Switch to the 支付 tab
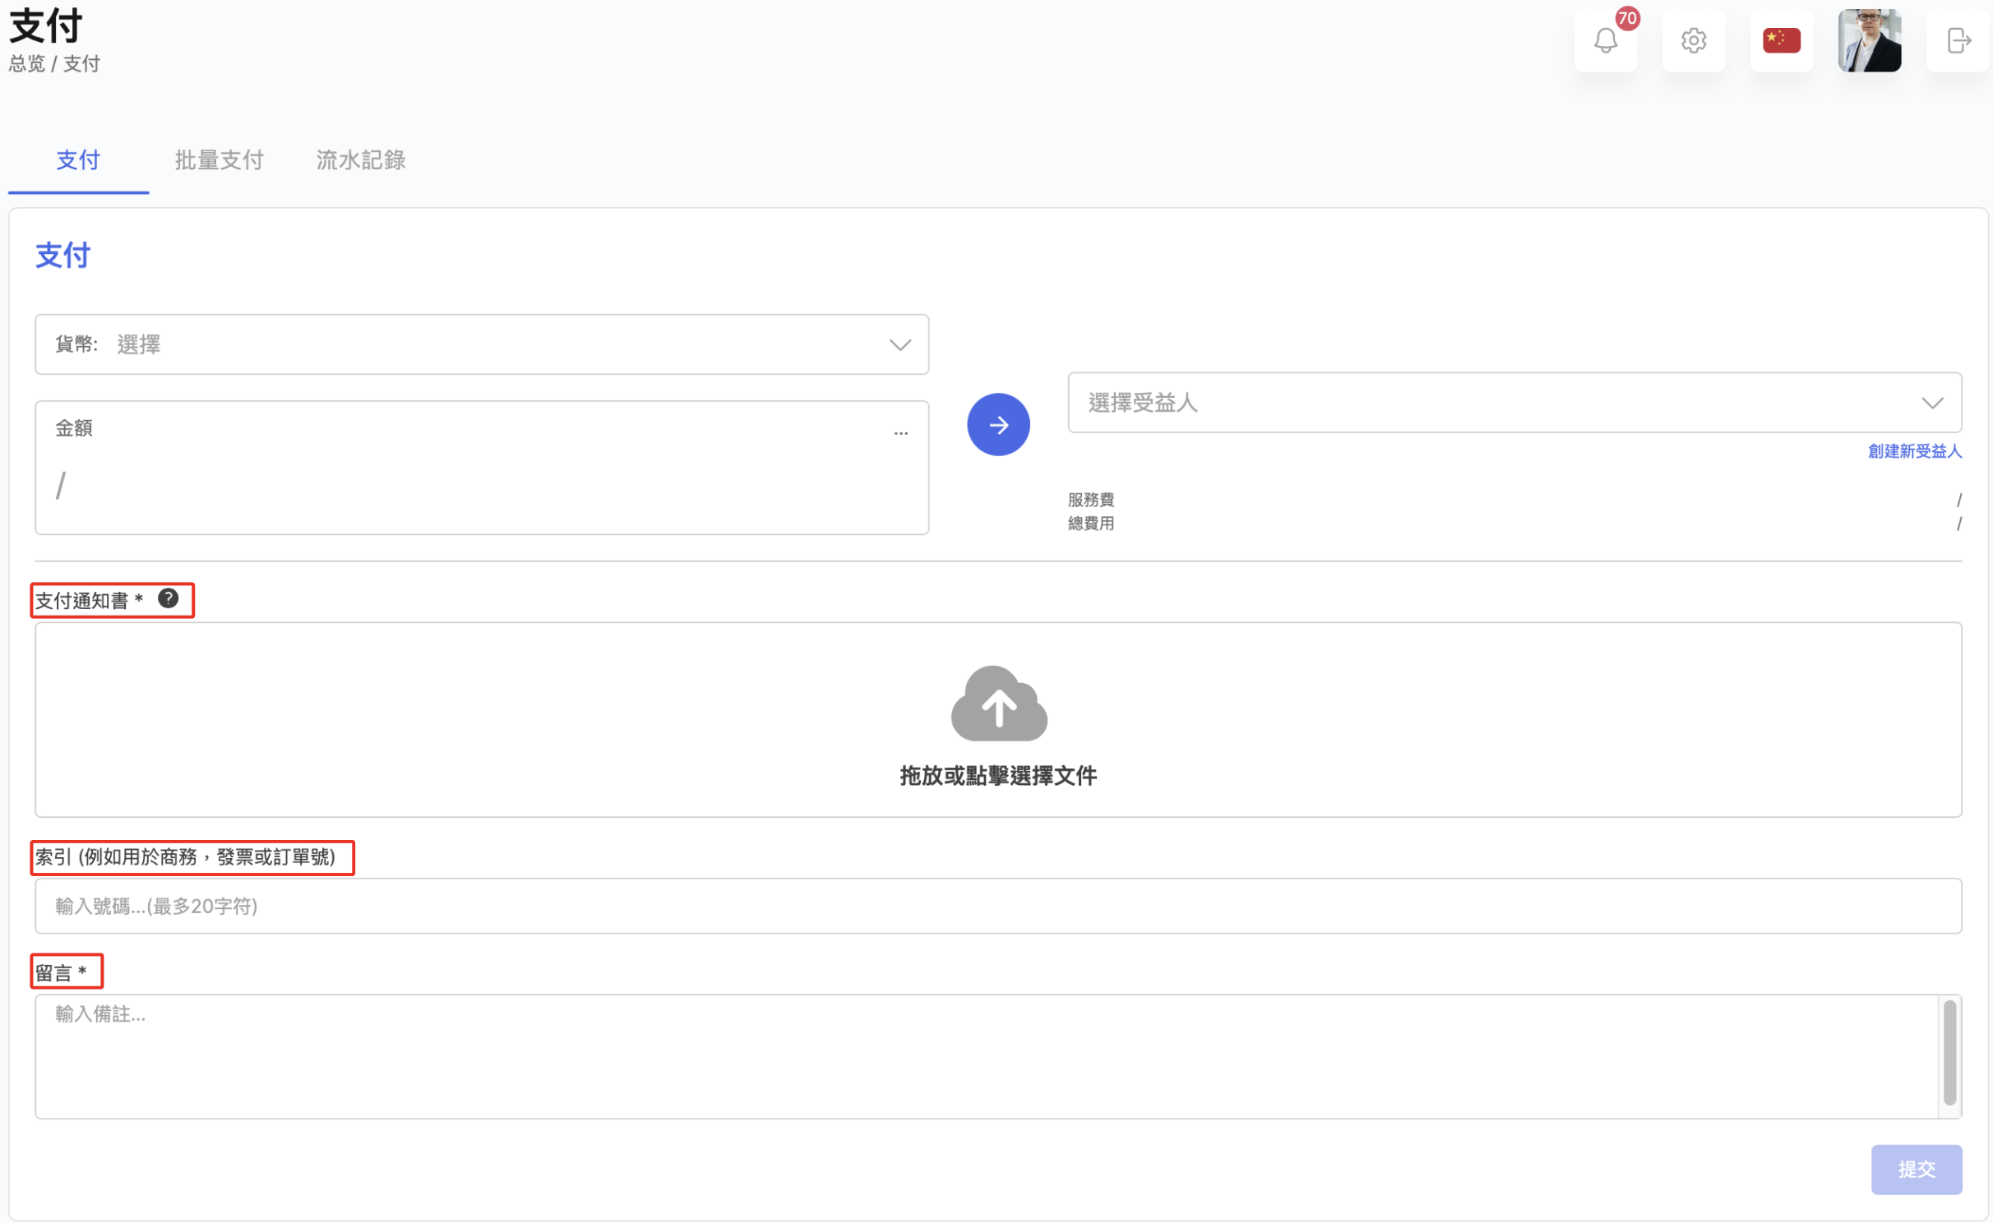 coord(78,159)
